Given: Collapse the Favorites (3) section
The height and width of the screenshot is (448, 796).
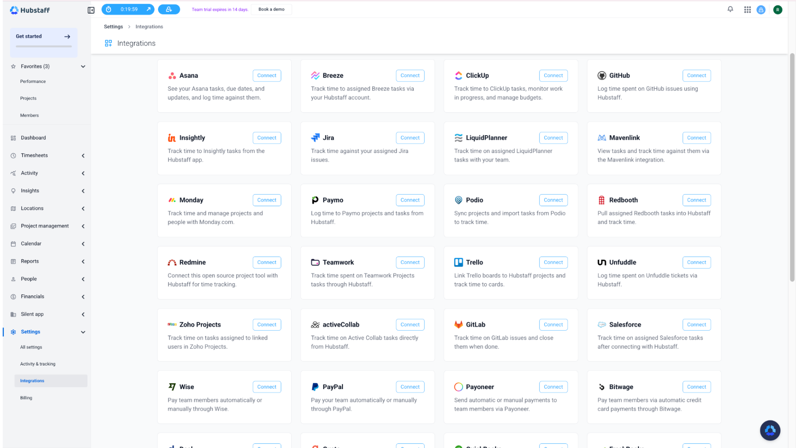Looking at the screenshot, I should pos(83,66).
